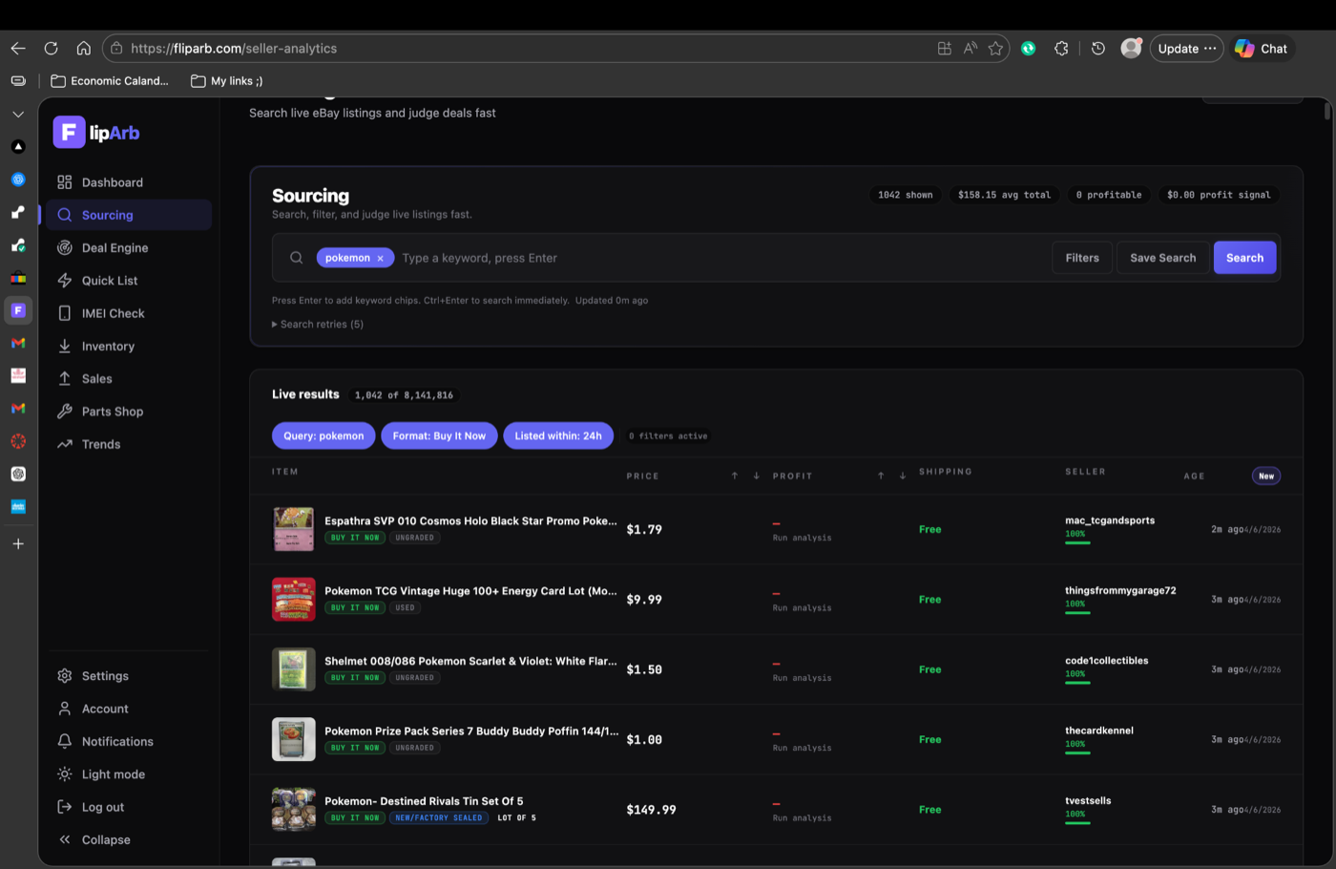The width and height of the screenshot is (1336, 869).
Task: Add this page to favorites star
Action: [x=995, y=49]
